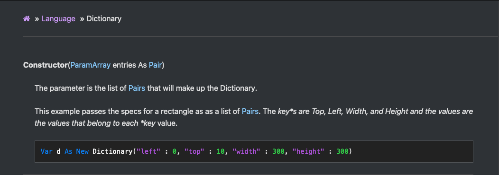Click the green value 10 in code
This screenshot has height=175, width=499.
click(x=221, y=151)
